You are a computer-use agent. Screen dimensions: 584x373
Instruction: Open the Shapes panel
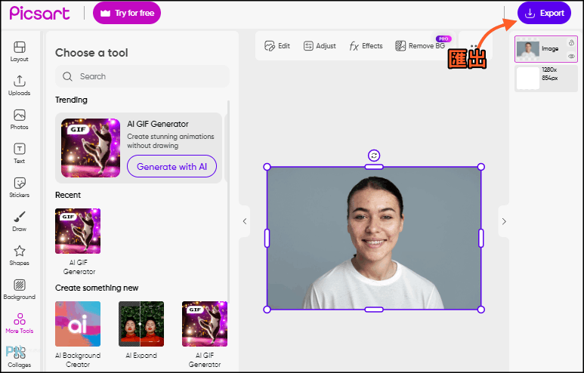click(x=20, y=255)
